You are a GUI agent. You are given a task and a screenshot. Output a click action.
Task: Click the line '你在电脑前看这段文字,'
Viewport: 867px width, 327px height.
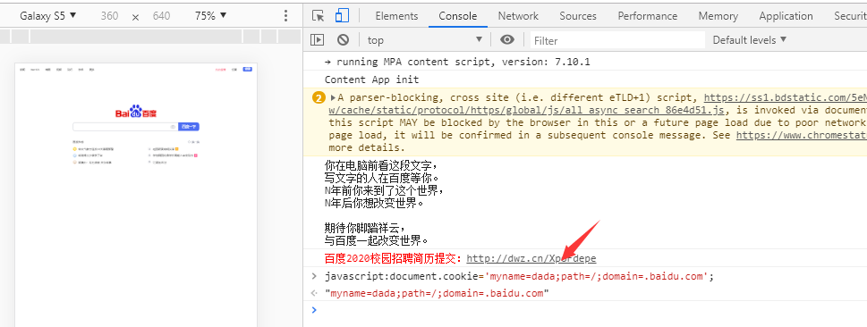[x=381, y=165]
